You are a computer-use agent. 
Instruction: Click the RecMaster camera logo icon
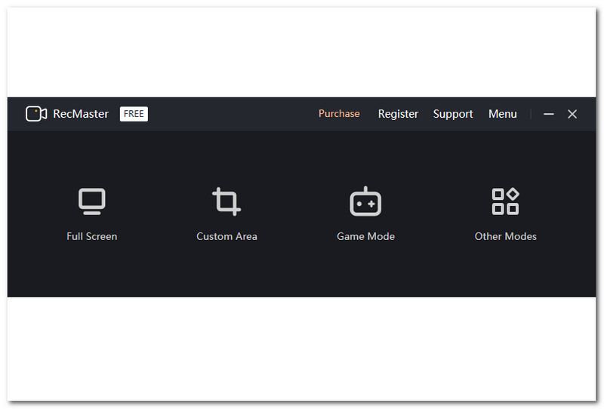click(x=36, y=114)
